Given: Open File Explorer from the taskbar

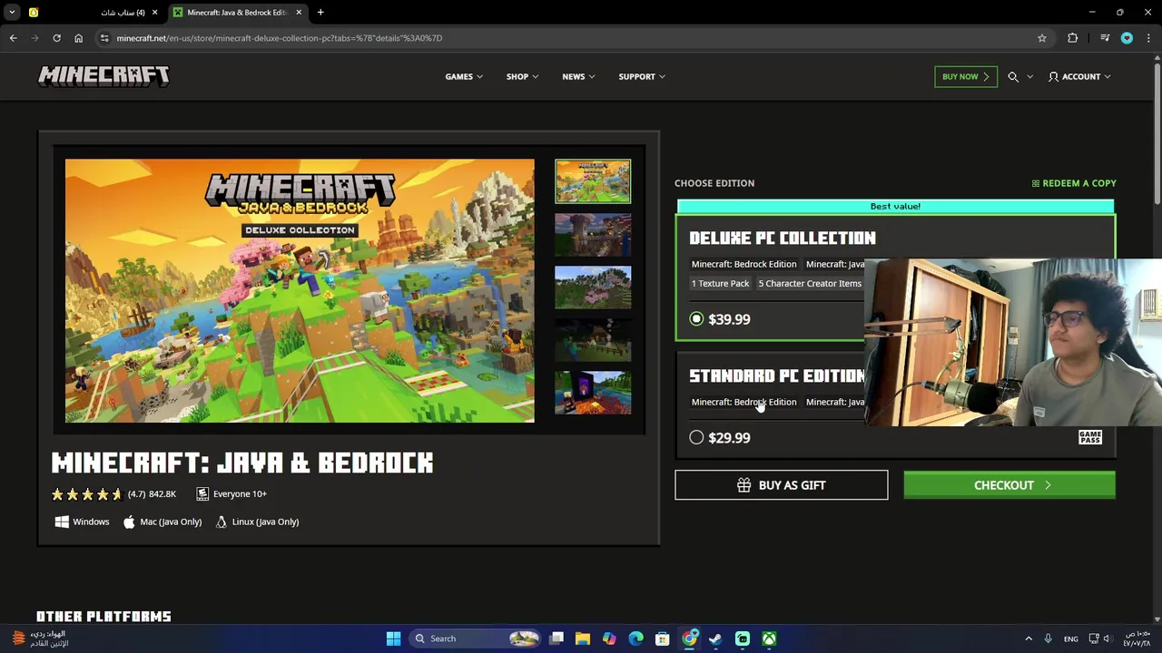Looking at the screenshot, I should click(583, 638).
